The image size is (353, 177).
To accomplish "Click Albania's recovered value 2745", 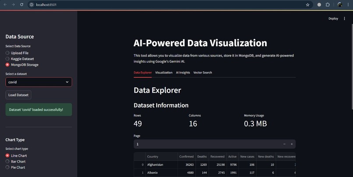I will point(218,173).
